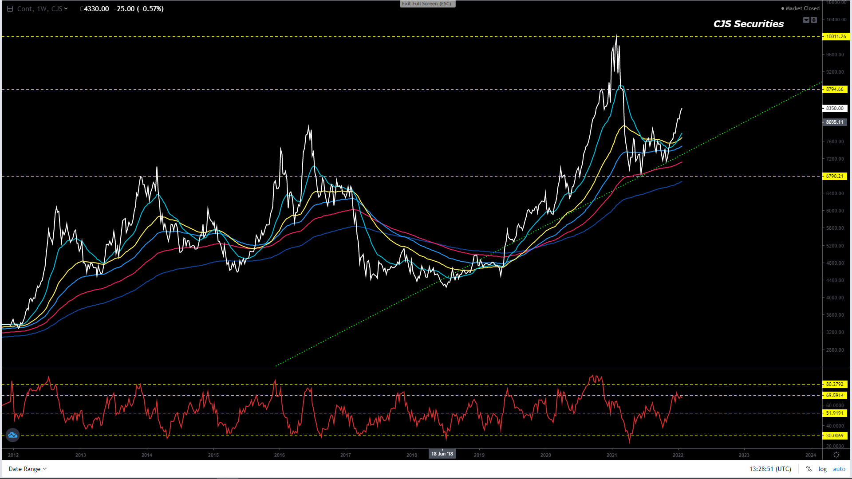Click the 18 Jun '18 date marker
Viewport: 852px width, 479px height.
click(442, 454)
